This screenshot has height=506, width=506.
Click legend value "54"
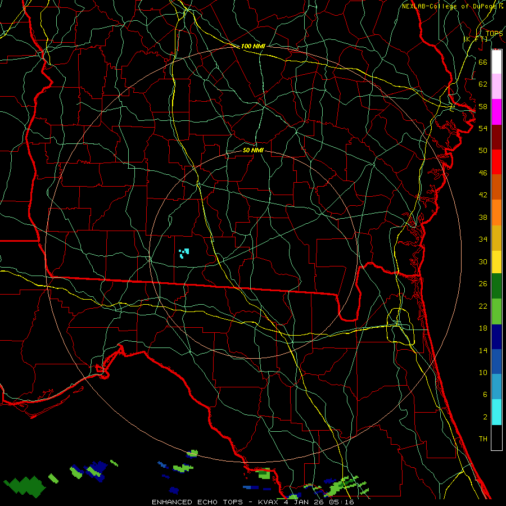[483, 128]
